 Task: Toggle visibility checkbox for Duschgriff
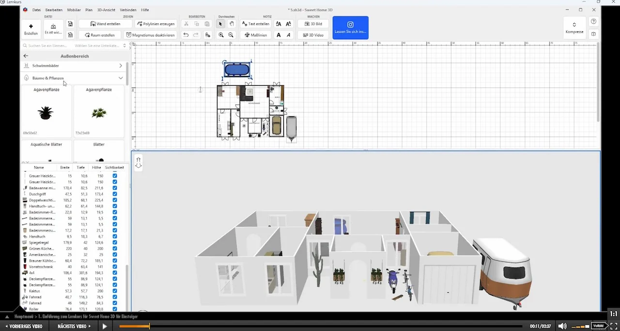tap(115, 194)
